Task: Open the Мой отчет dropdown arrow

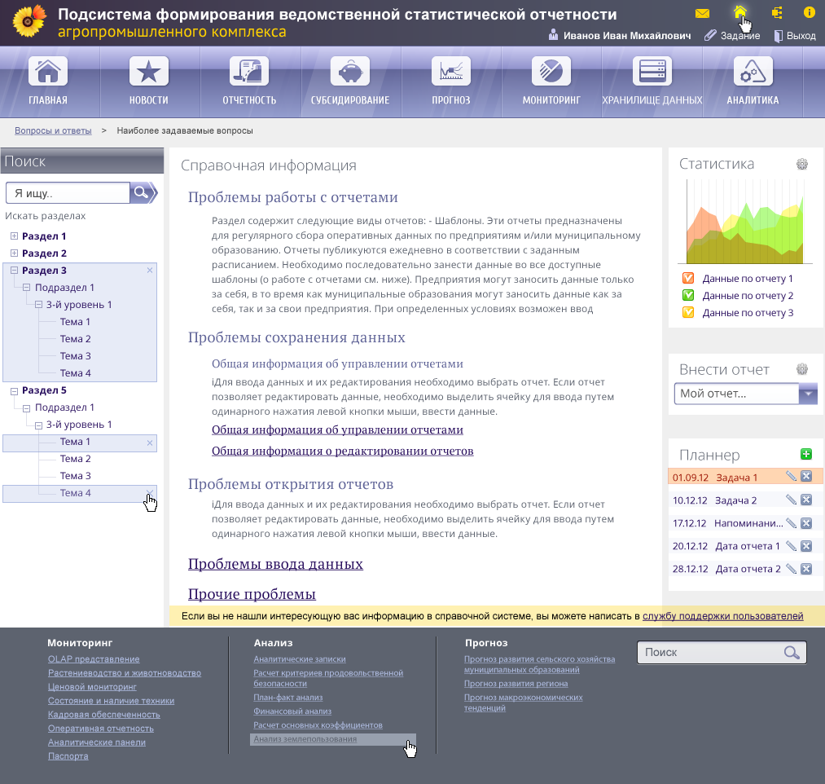Action: (808, 394)
